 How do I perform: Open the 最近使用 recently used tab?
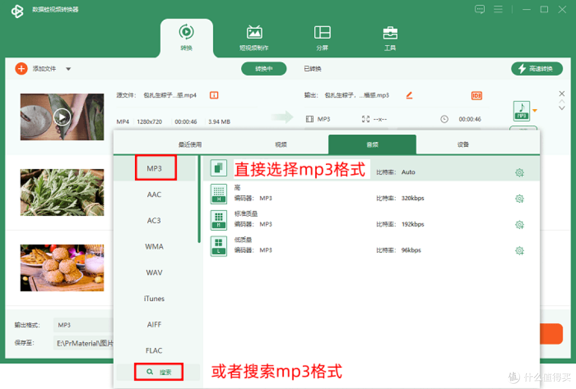pyautogui.click(x=190, y=144)
